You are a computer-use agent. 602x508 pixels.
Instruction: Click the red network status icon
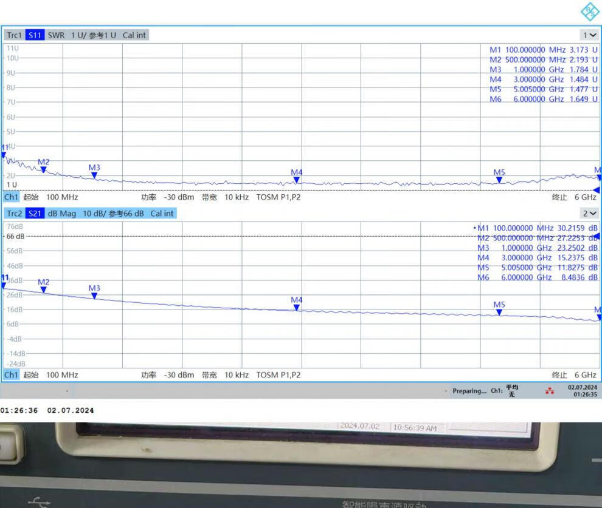550,391
